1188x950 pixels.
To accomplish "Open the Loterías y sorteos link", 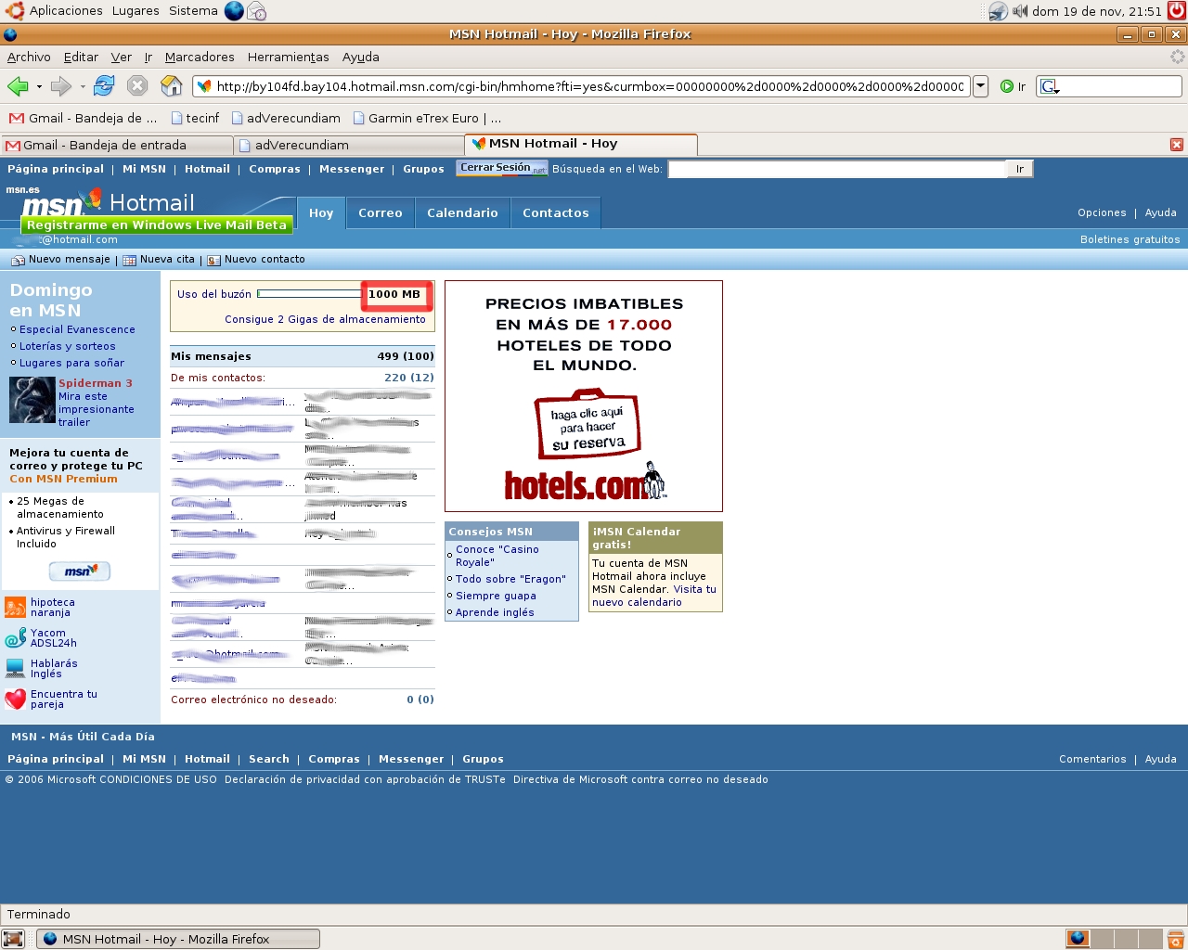I will 68,346.
